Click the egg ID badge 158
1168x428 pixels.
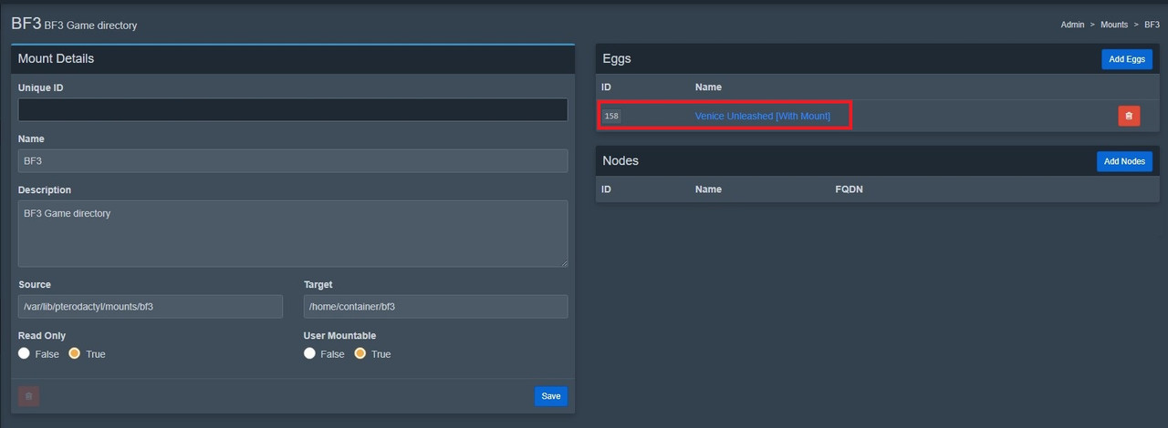(611, 116)
